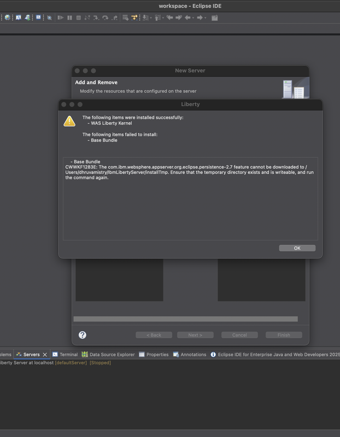Click the right dark list box in New Server
The width and height of the screenshot is (340, 437).
pyautogui.click(x=261, y=280)
